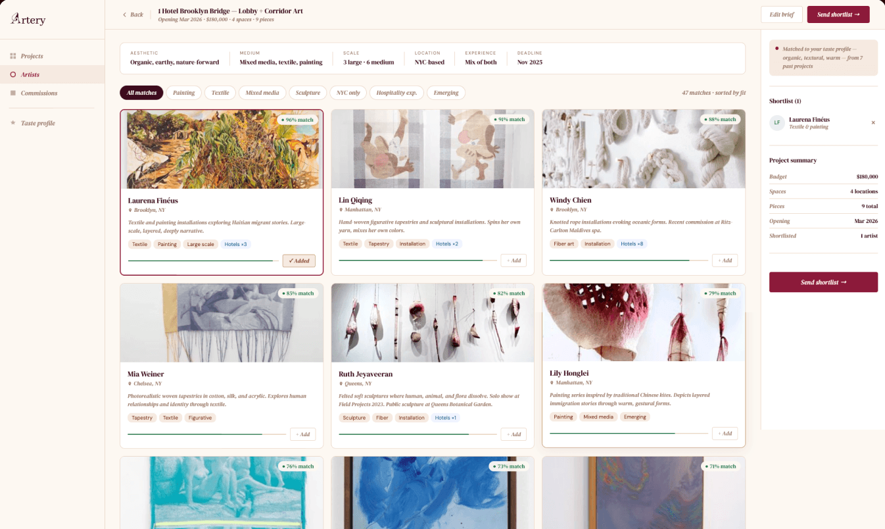Filter artists by Painting
The height and width of the screenshot is (529, 885).
[x=183, y=93]
